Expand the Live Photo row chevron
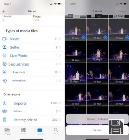Screen dimensions: 129x140 point(60,55)
